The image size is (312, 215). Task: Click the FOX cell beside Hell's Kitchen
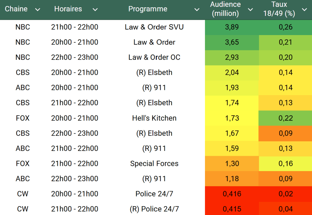(23, 118)
